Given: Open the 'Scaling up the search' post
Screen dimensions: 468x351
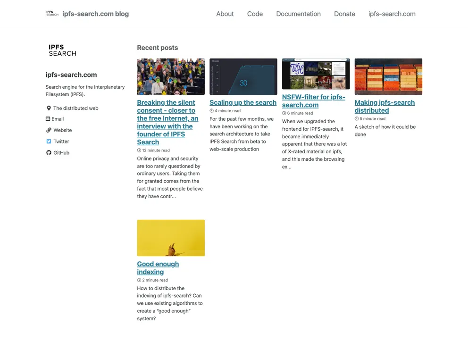Looking at the screenshot, I should pos(243,102).
